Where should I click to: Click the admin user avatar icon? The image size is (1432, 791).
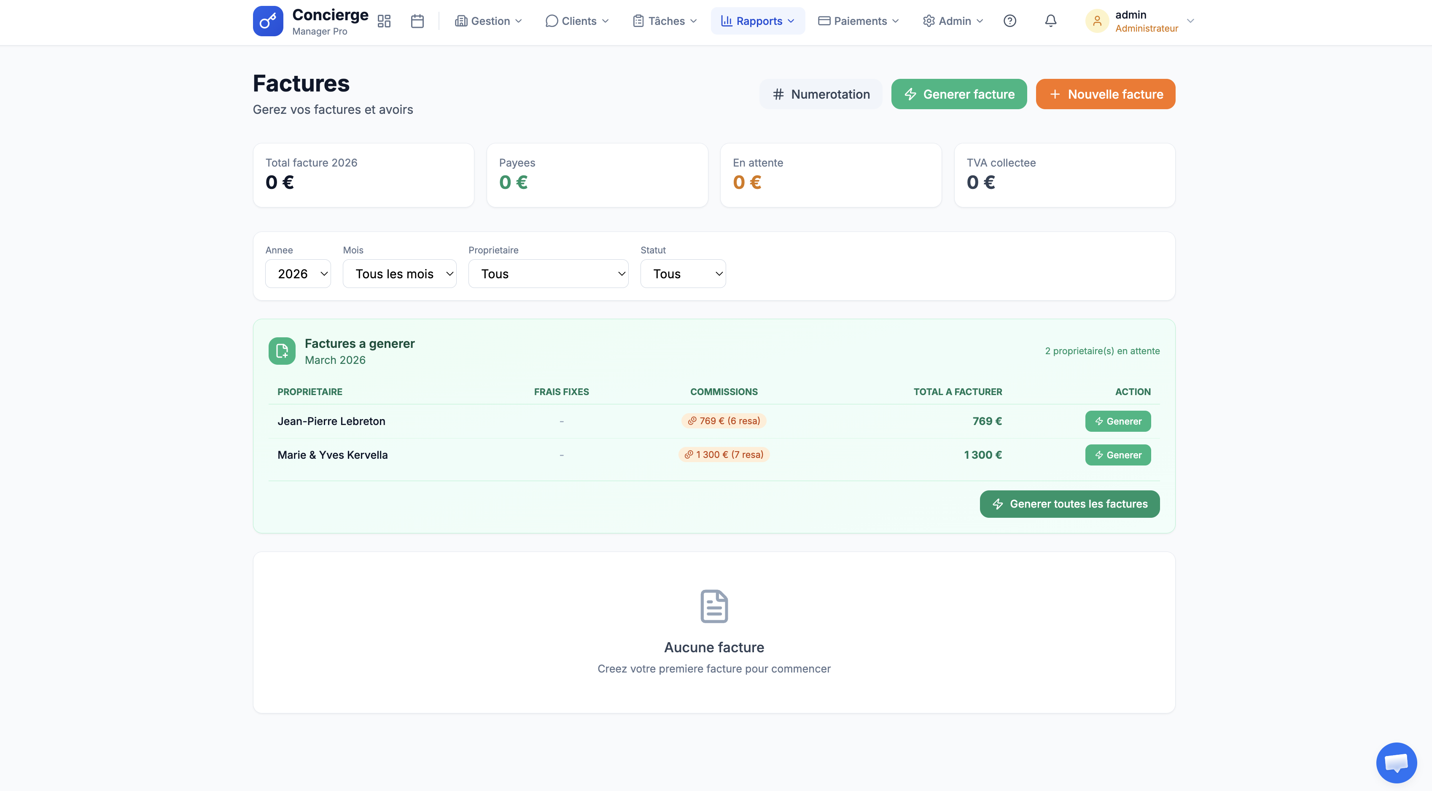pos(1097,21)
